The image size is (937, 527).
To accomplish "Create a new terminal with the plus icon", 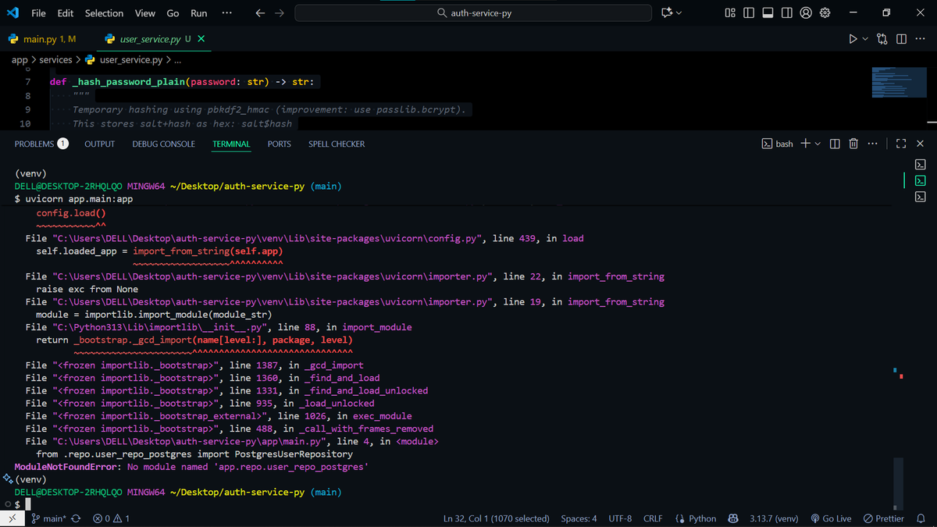I will [806, 144].
